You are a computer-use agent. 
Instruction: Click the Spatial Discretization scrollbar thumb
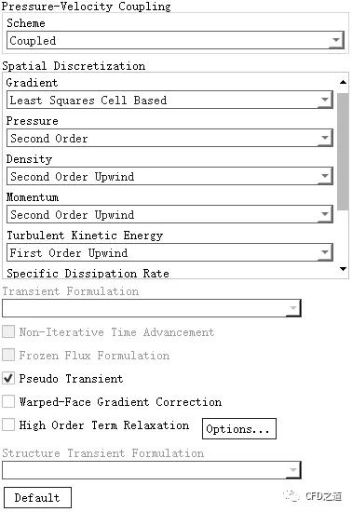[343, 152]
